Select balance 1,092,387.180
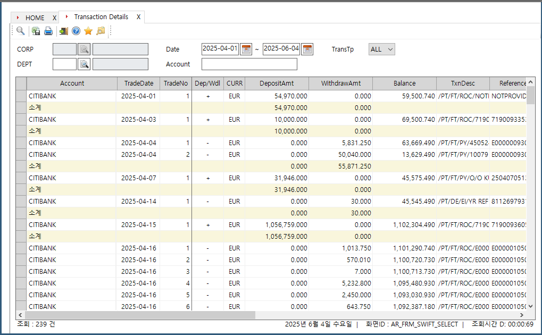 404,306
